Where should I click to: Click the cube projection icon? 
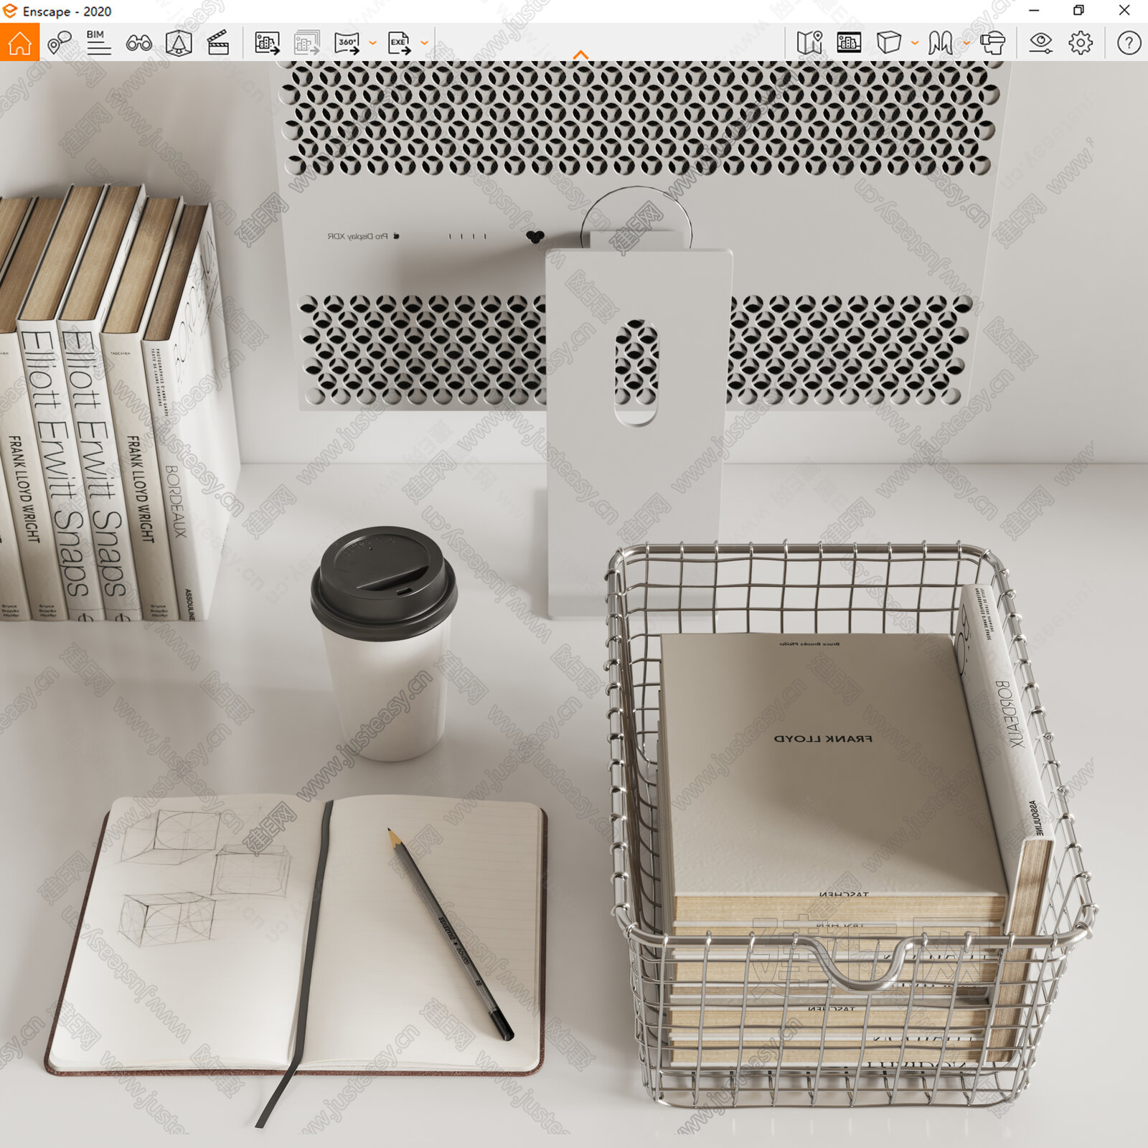coord(888,43)
